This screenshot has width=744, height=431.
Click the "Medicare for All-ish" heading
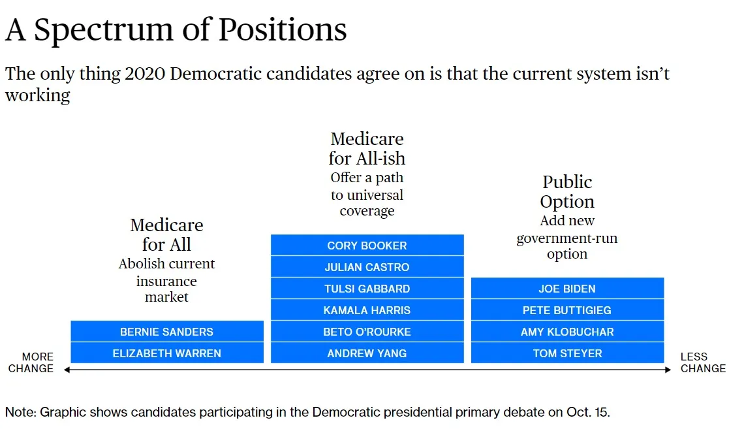(367, 148)
